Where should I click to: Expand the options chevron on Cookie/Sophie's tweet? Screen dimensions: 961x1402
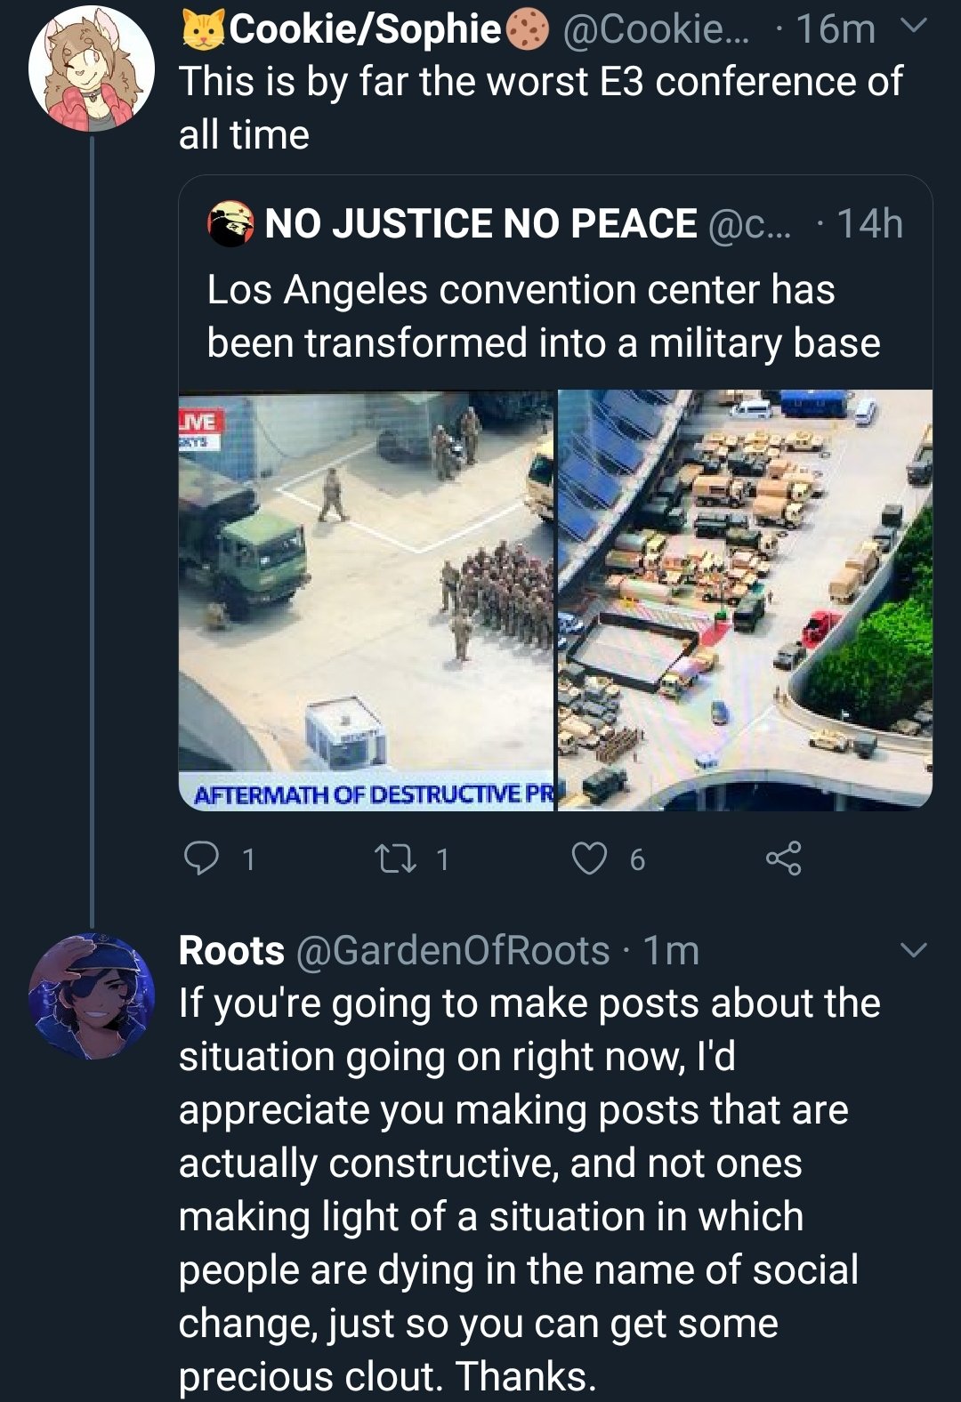click(x=914, y=27)
